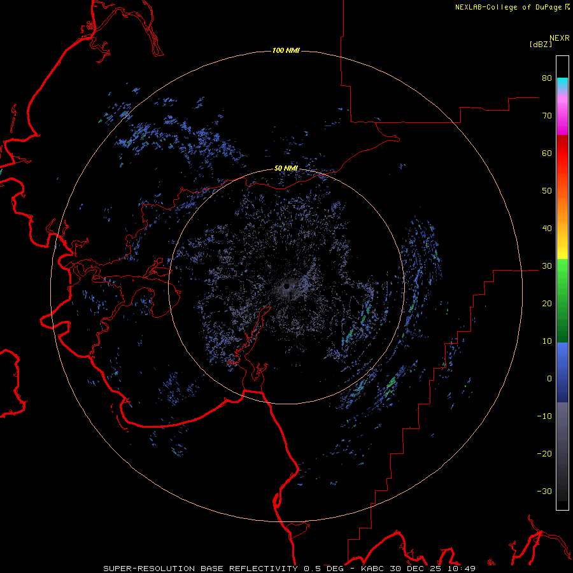The height and width of the screenshot is (573, 573).
Task: Click the 80 value on the dBZ scale
Action: point(547,78)
